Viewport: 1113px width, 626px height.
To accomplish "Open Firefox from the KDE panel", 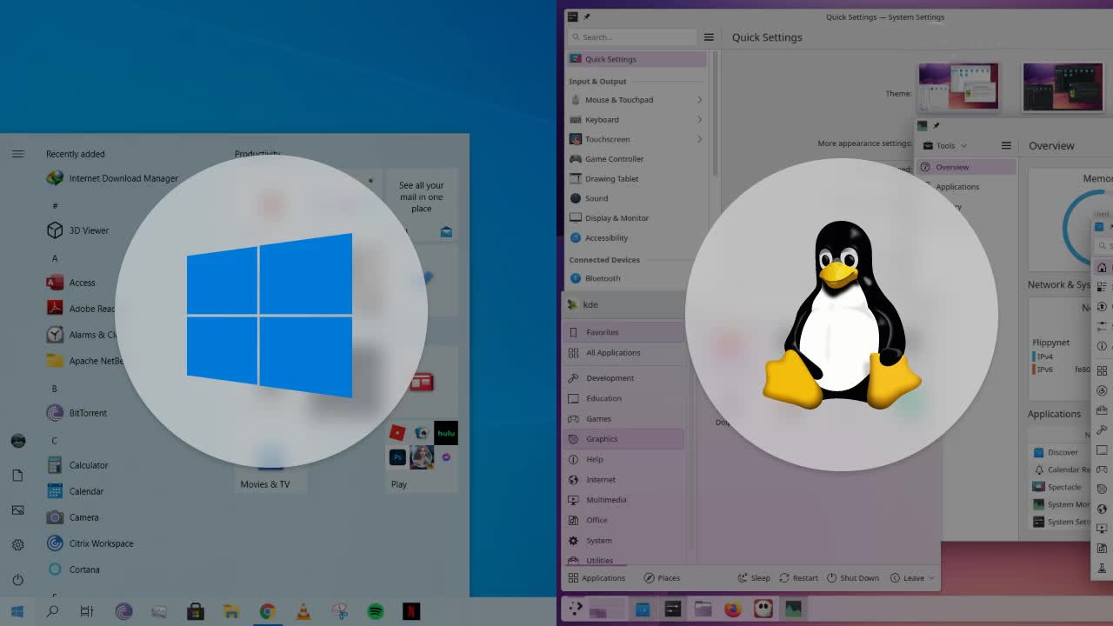I will pyautogui.click(x=733, y=609).
